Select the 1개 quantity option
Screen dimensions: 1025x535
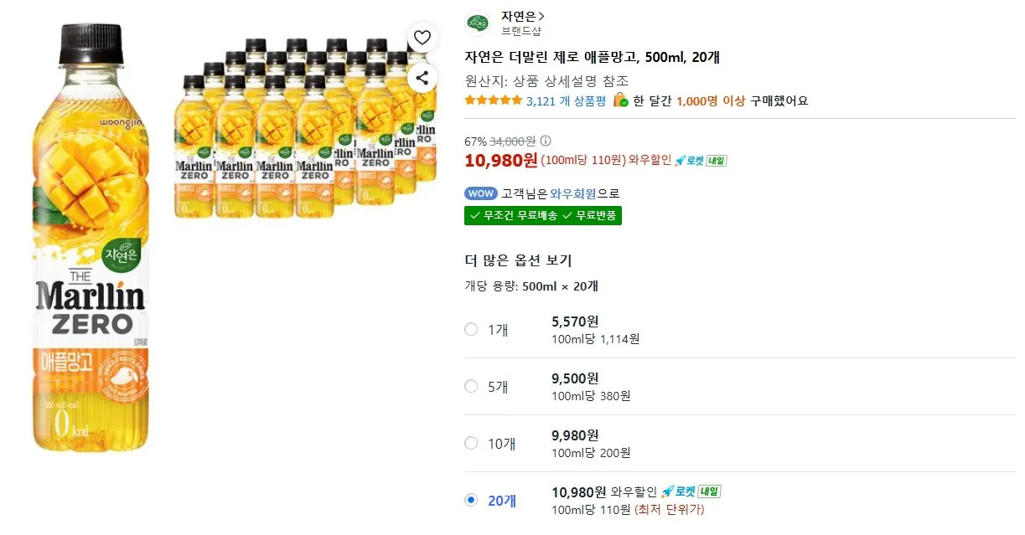tap(471, 329)
